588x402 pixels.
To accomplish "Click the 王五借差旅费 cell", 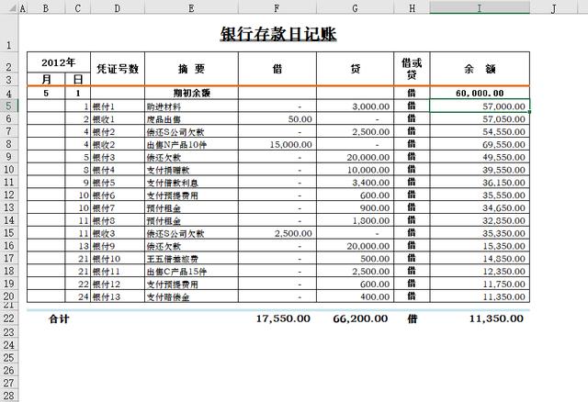I will [x=191, y=259].
